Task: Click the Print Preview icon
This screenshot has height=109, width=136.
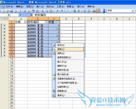Action: click(x=29, y=11)
